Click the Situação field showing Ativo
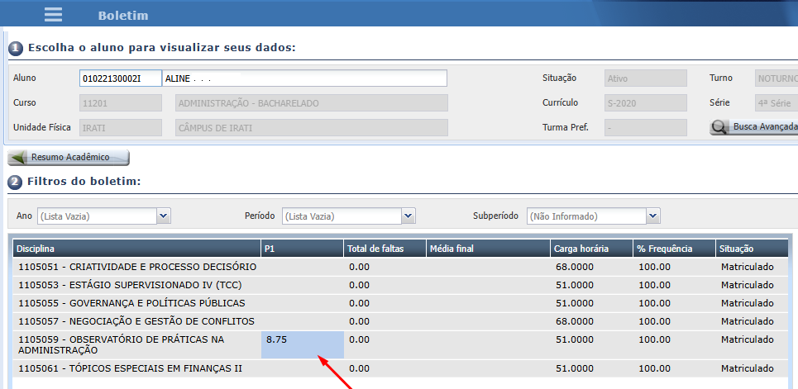The image size is (798, 389). pyautogui.click(x=645, y=78)
